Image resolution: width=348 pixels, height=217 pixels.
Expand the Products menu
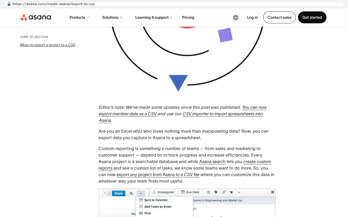(79, 17)
